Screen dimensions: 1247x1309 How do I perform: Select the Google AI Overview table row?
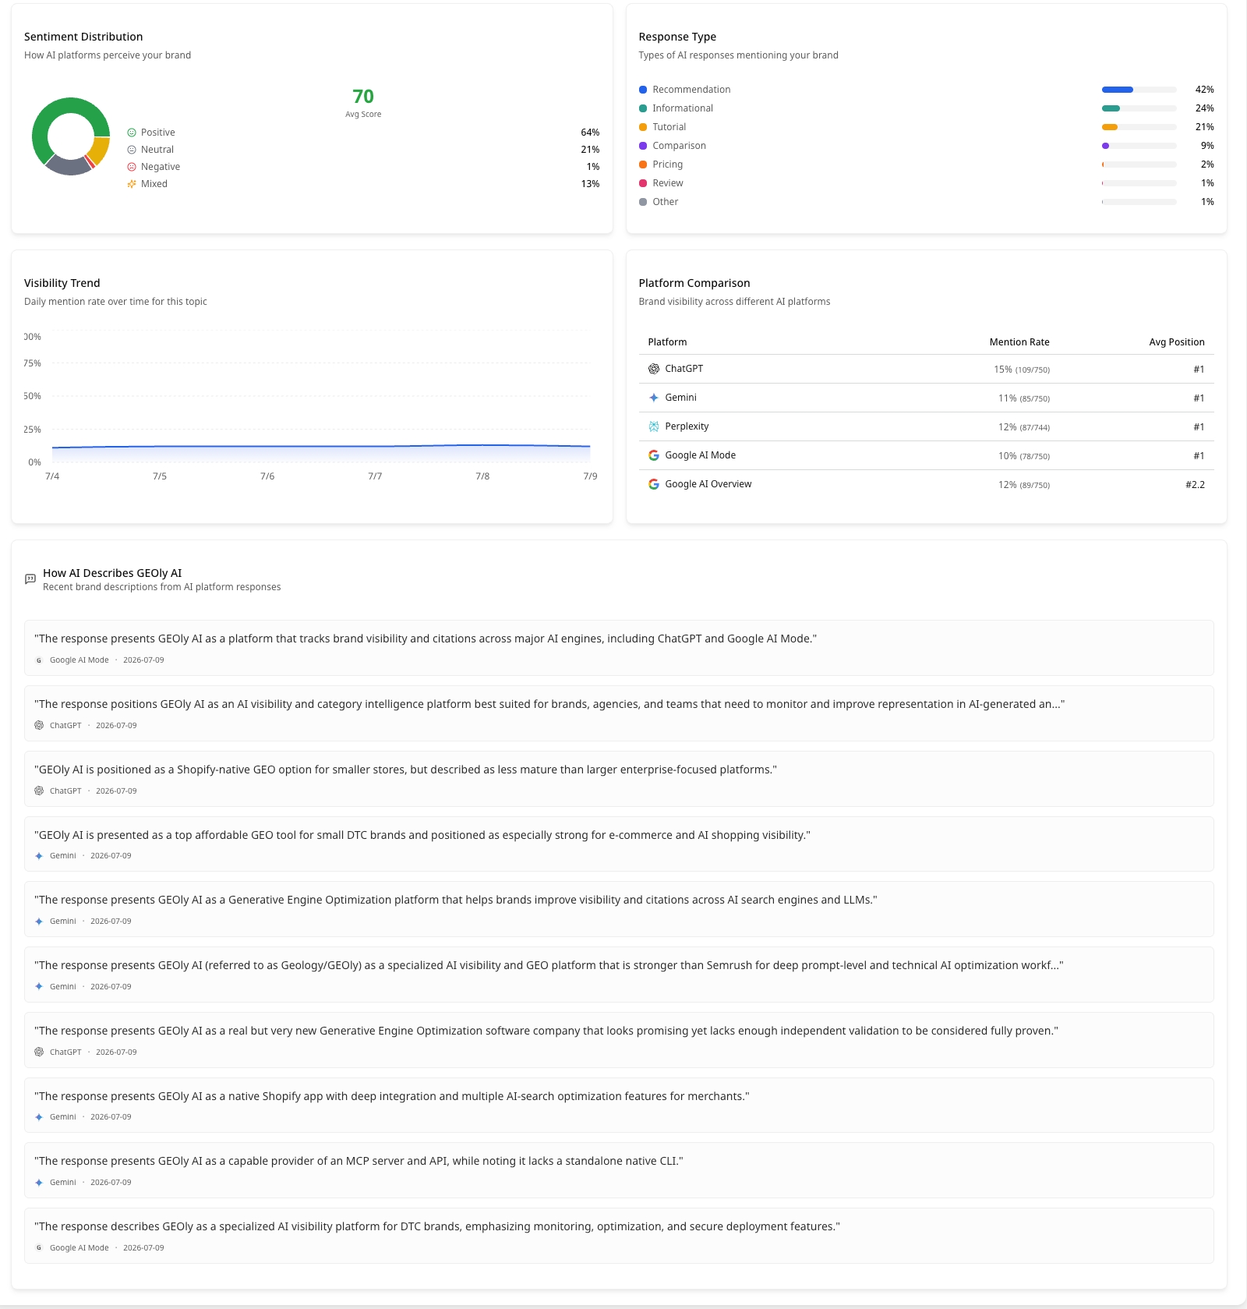coord(927,484)
